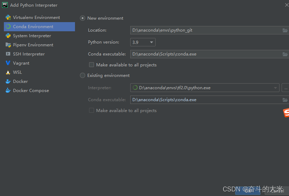Select the Existing environment radio button

click(x=82, y=76)
